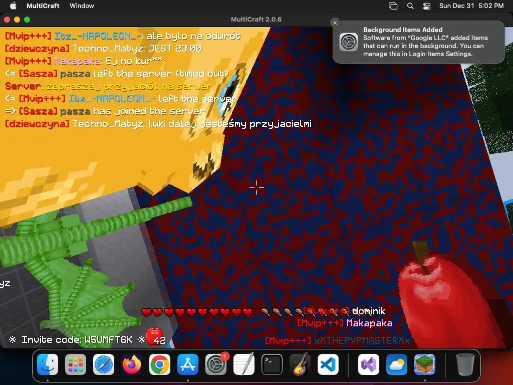Viewport: 513px width, 385px height.
Task: Launch Visual Studio Code from the Dock
Action: (328, 364)
